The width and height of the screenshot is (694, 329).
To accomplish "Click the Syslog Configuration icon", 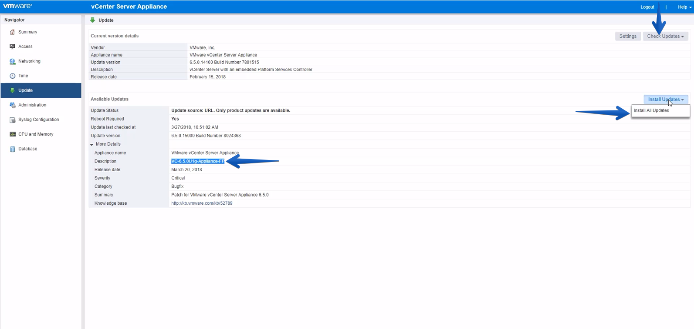I will point(12,120).
